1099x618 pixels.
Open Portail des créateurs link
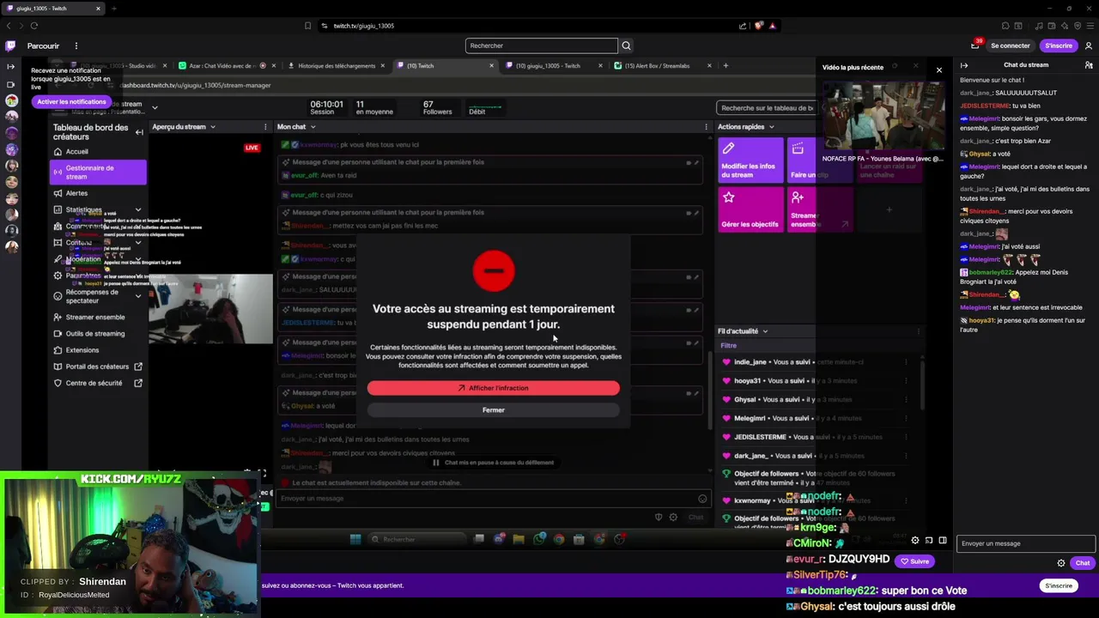click(x=98, y=367)
